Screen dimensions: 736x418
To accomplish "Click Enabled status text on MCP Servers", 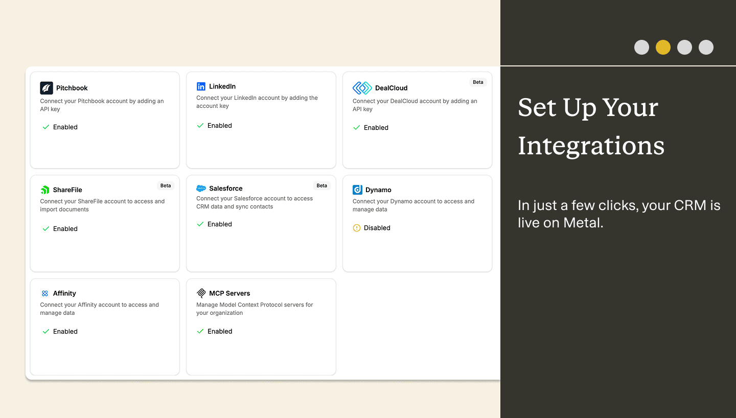I will (x=220, y=331).
